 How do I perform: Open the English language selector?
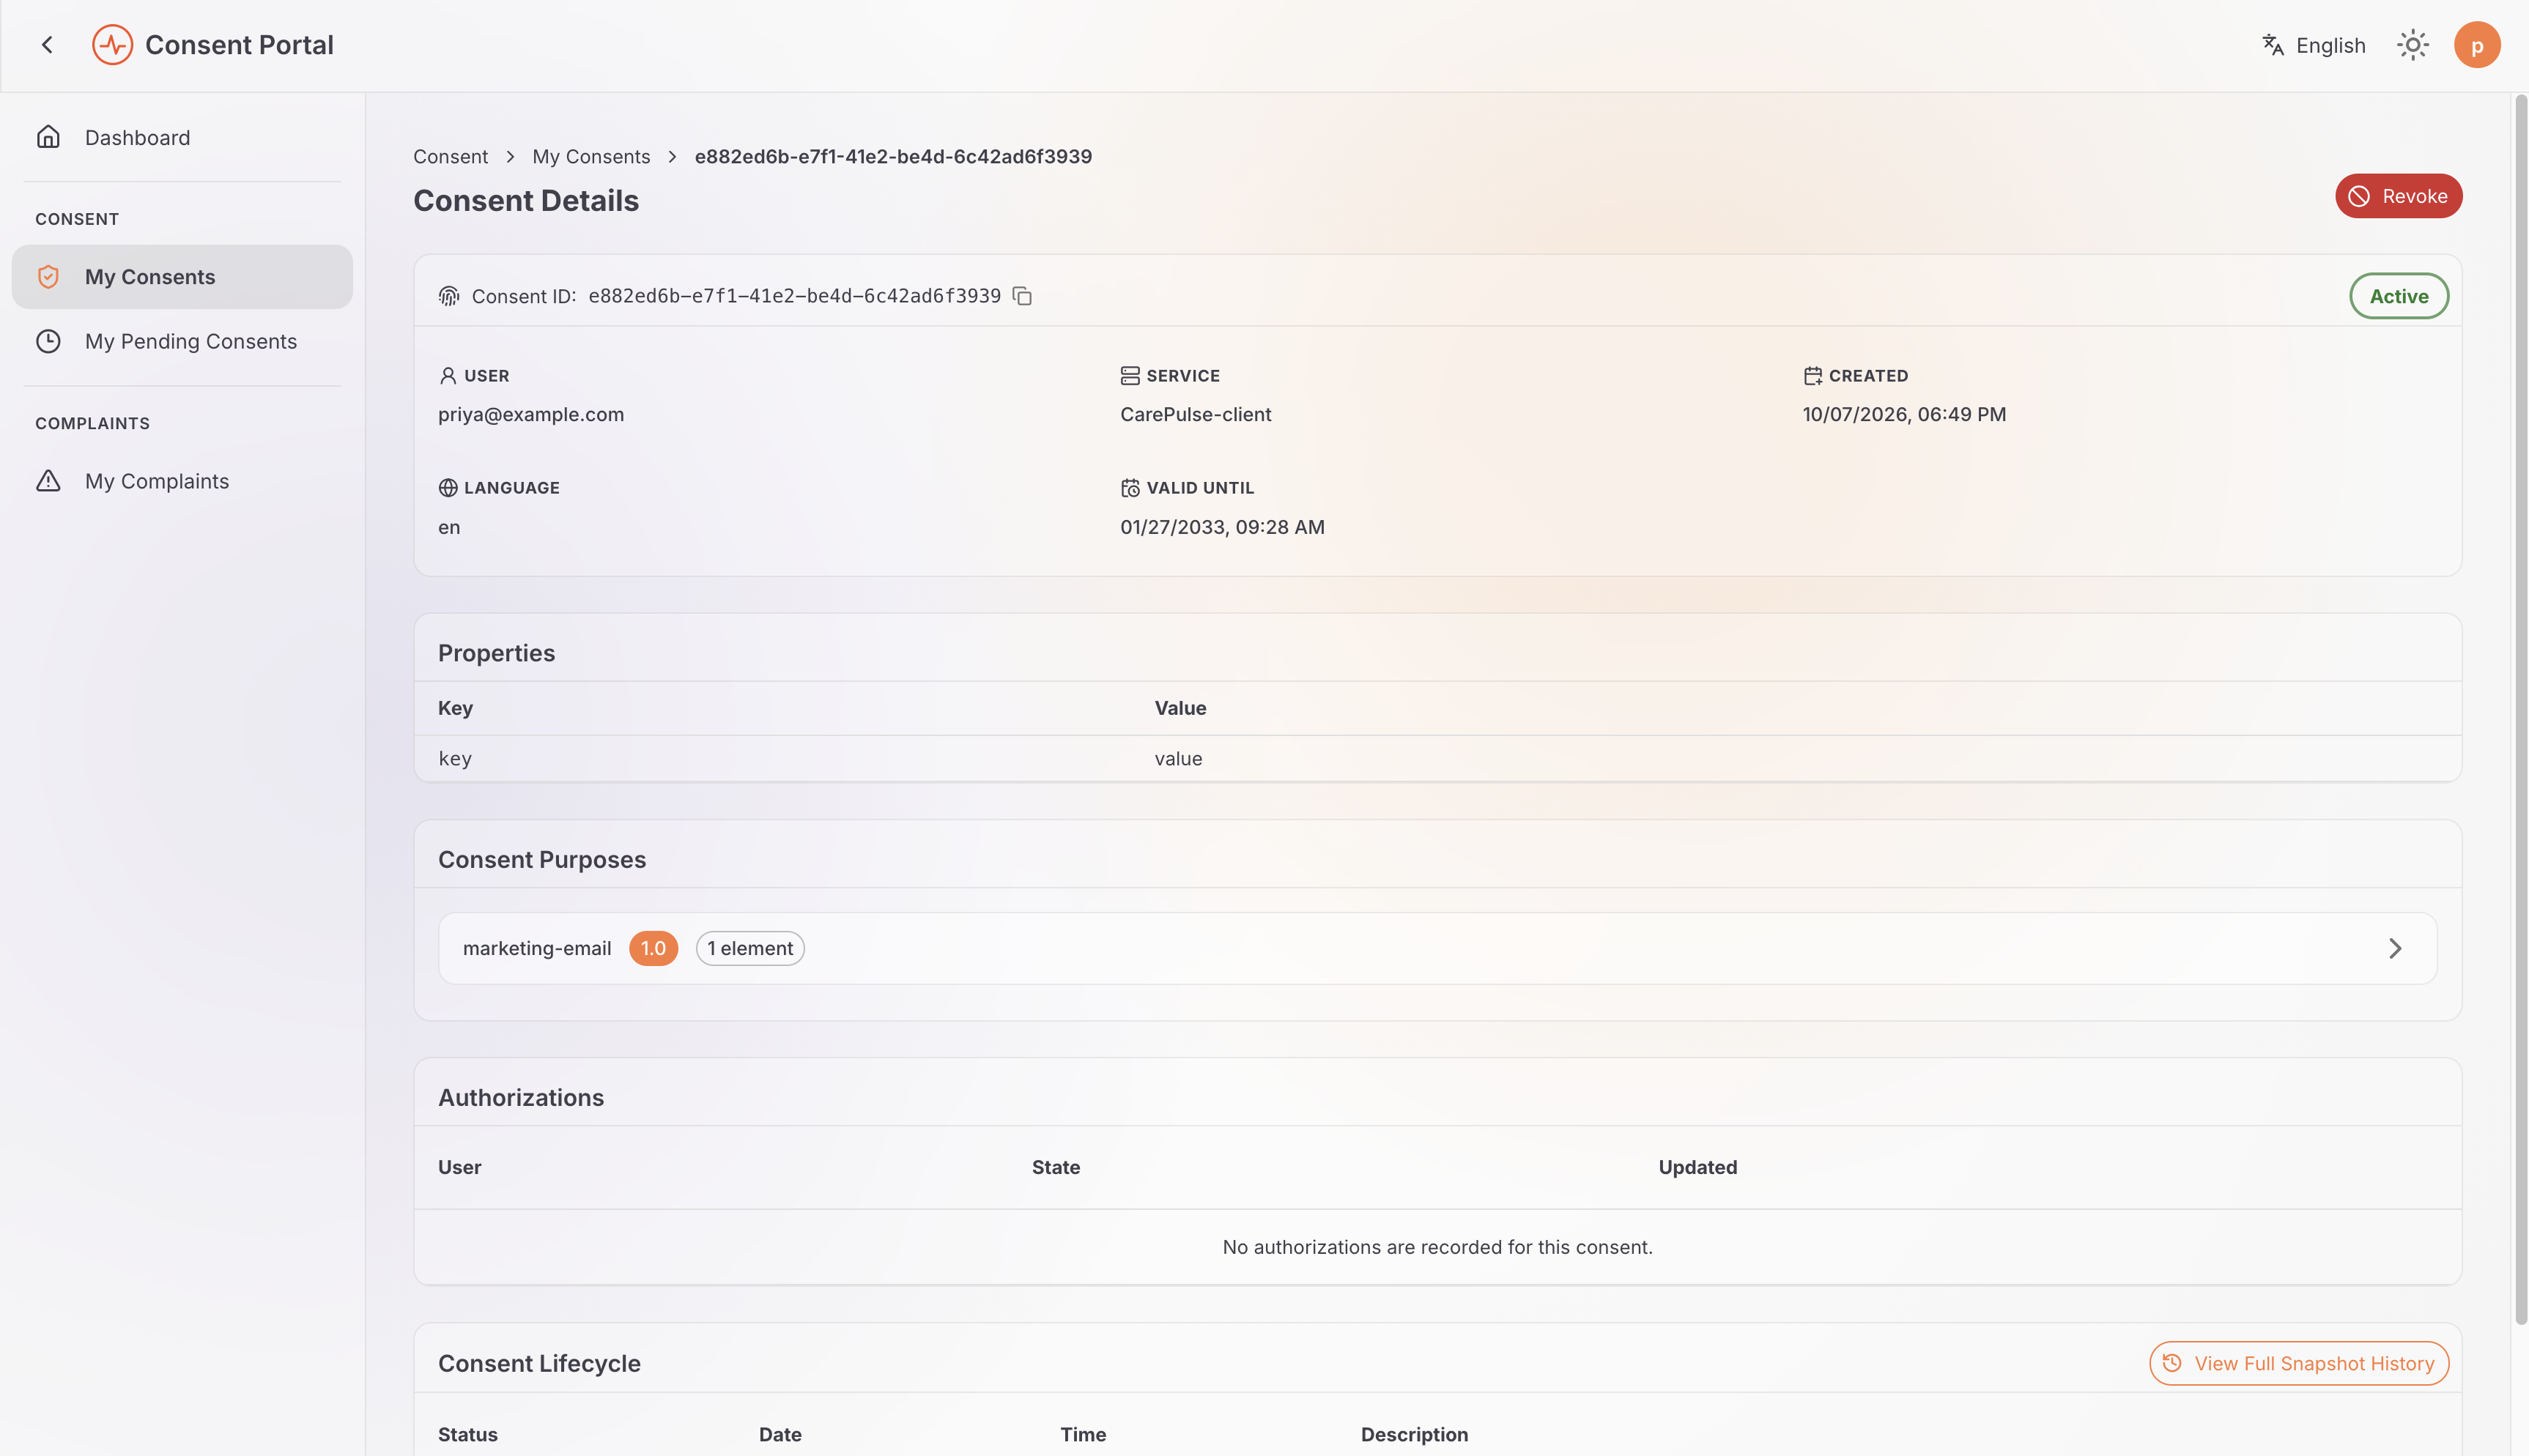pos(2313,45)
